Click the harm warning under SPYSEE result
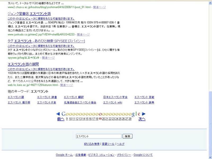This screenshot has width=212, height=159. (x=41, y=46)
